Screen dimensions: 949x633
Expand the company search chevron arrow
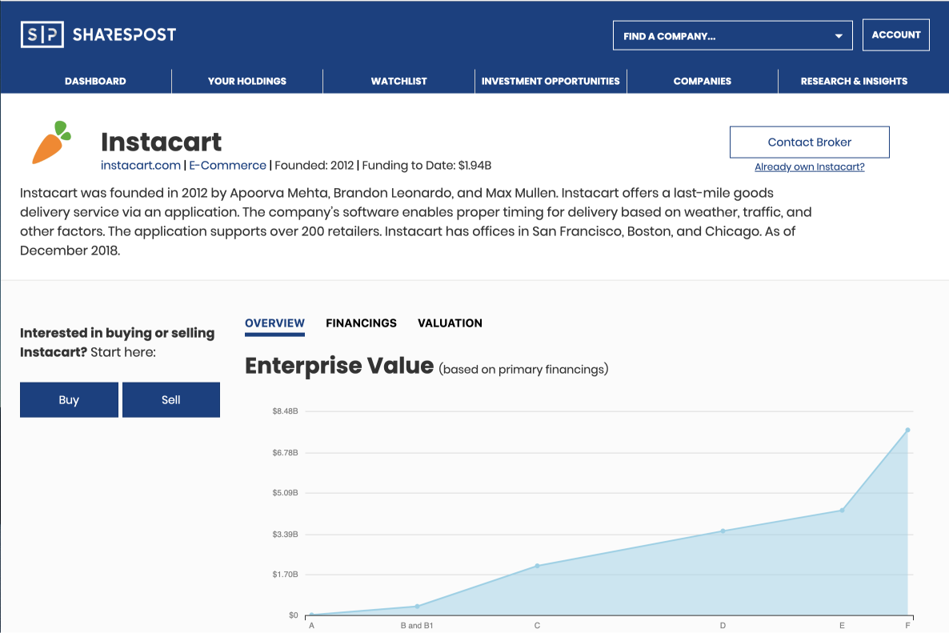[839, 34]
